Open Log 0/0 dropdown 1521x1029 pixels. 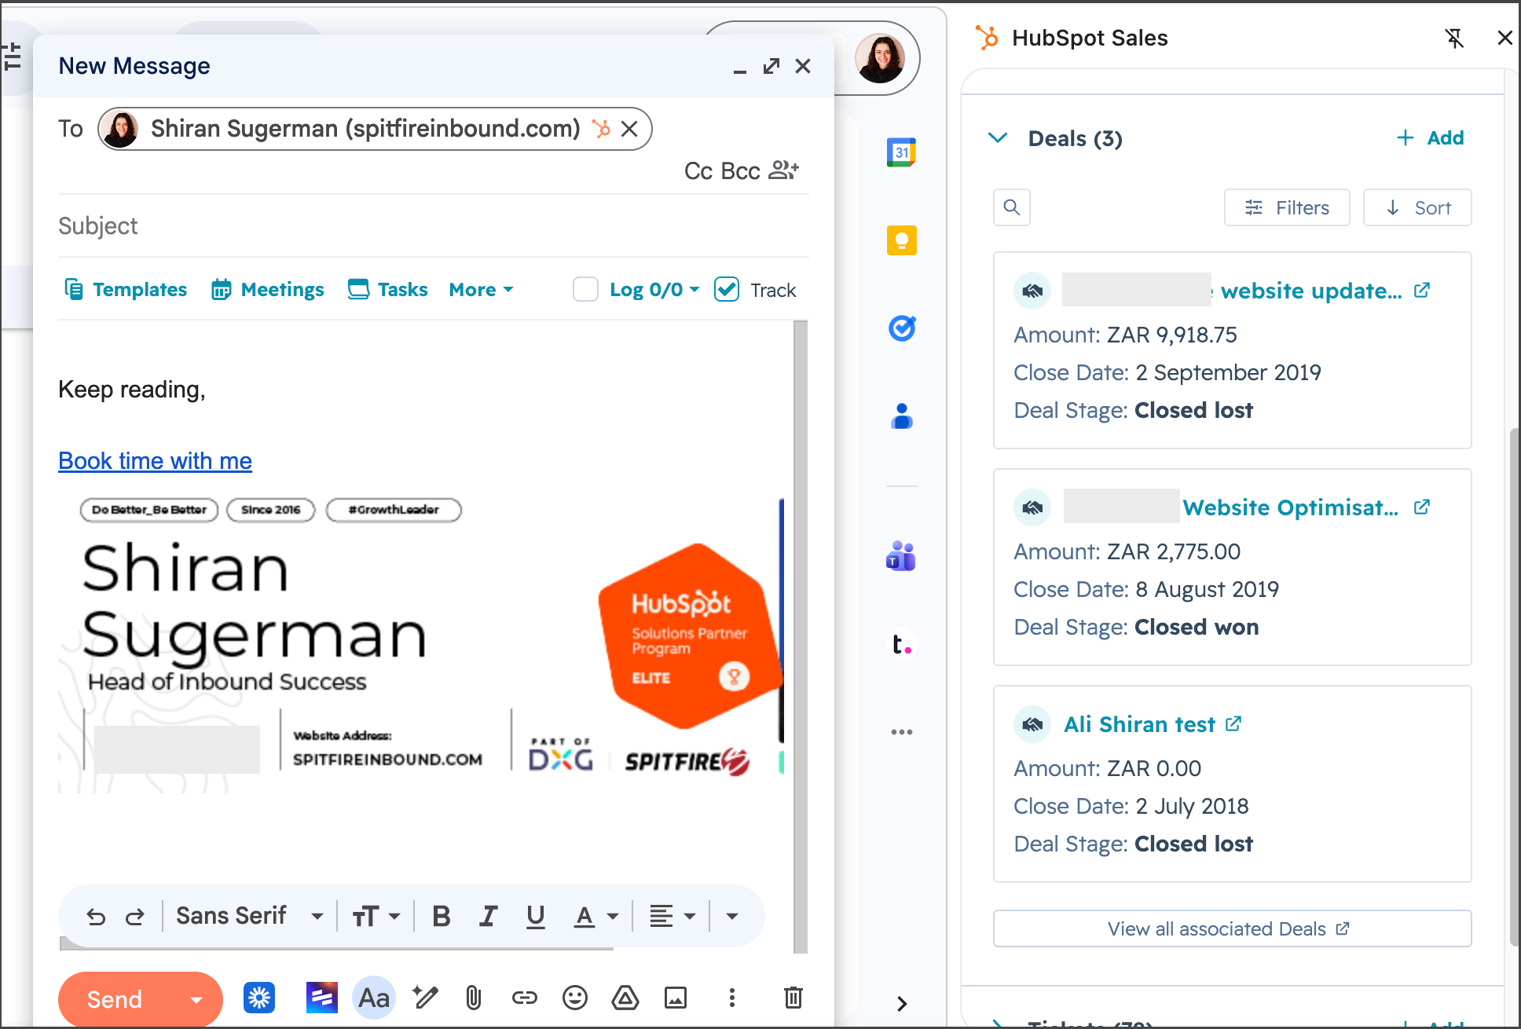(x=654, y=290)
